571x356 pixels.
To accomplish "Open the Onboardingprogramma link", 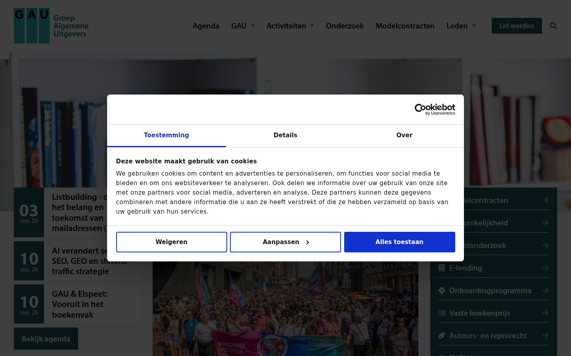I will [490, 290].
